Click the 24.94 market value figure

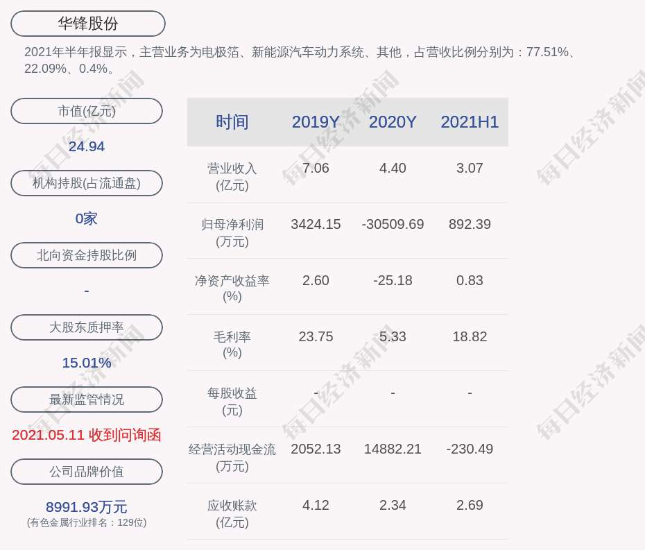click(87, 146)
